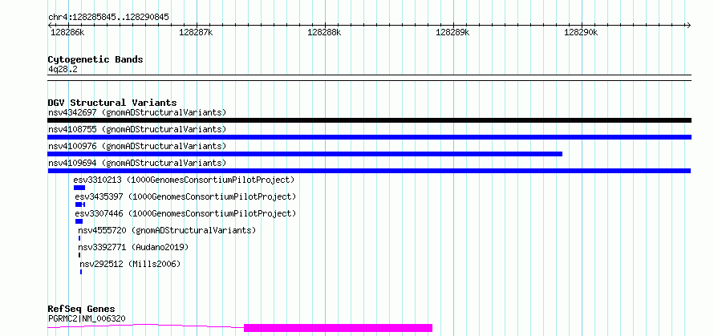Click the black nsv4342697 variant bar
Viewport: 714px width, 336px height.
(x=369, y=120)
